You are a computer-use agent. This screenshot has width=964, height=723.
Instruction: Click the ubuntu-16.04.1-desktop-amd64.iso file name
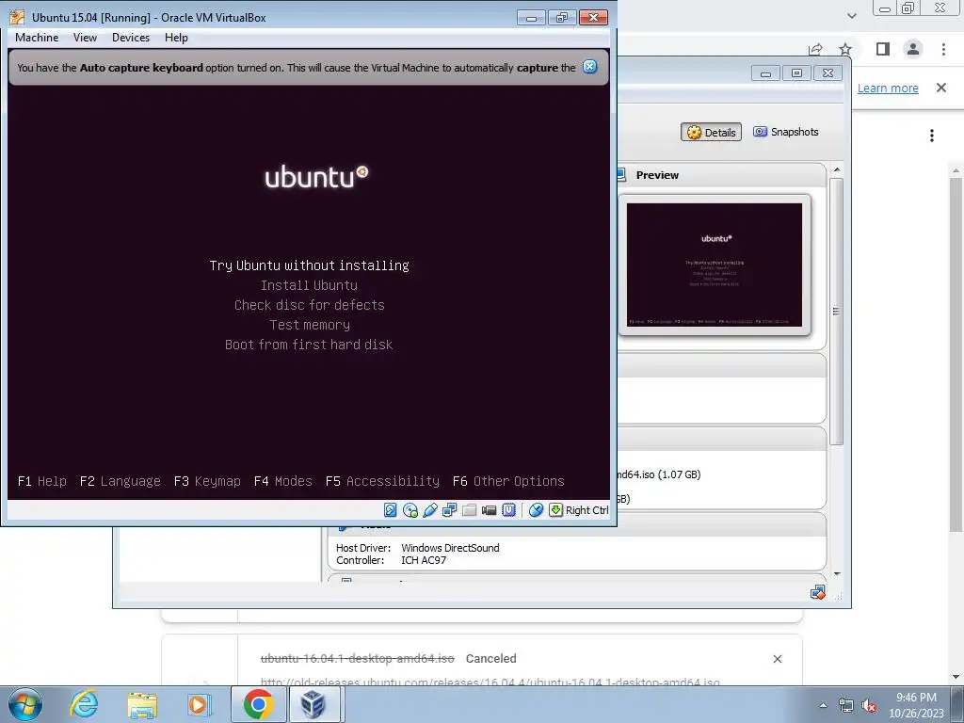click(x=357, y=658)
